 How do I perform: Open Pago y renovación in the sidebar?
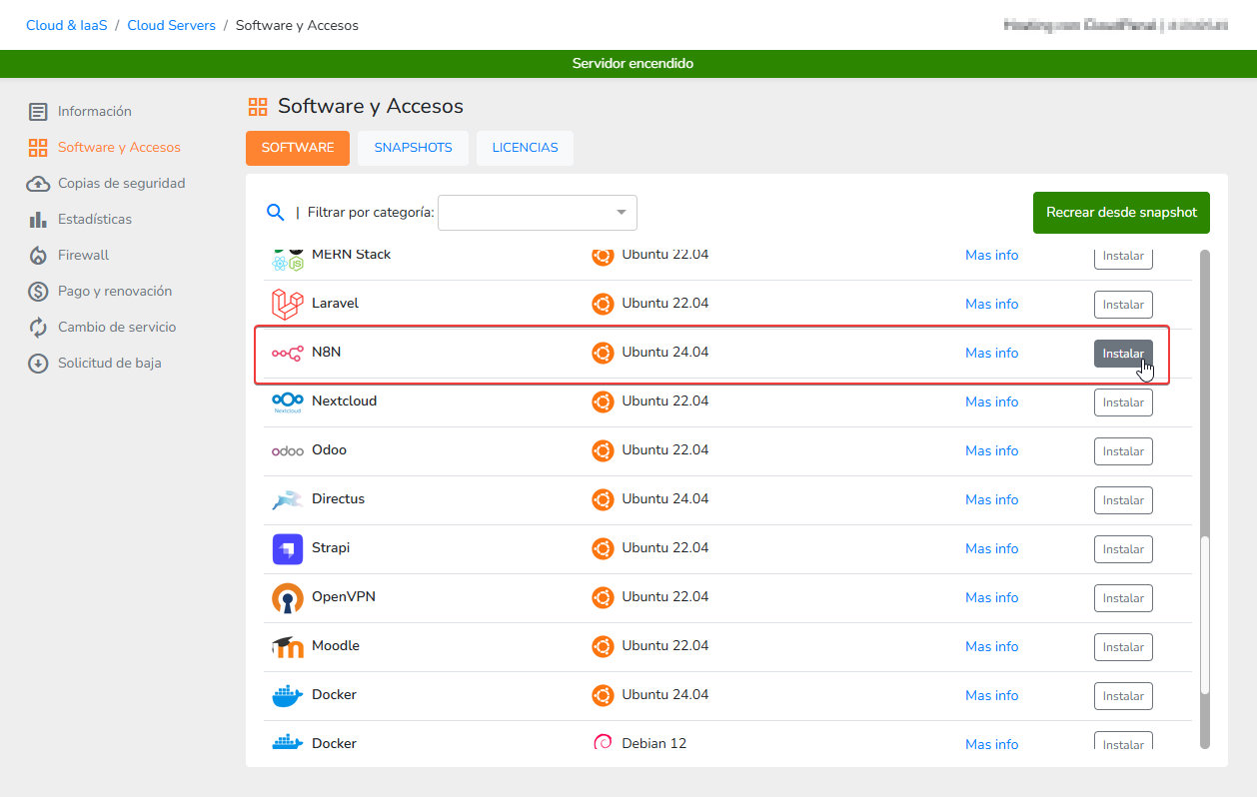pyautogui.click(x=115, y=292)
